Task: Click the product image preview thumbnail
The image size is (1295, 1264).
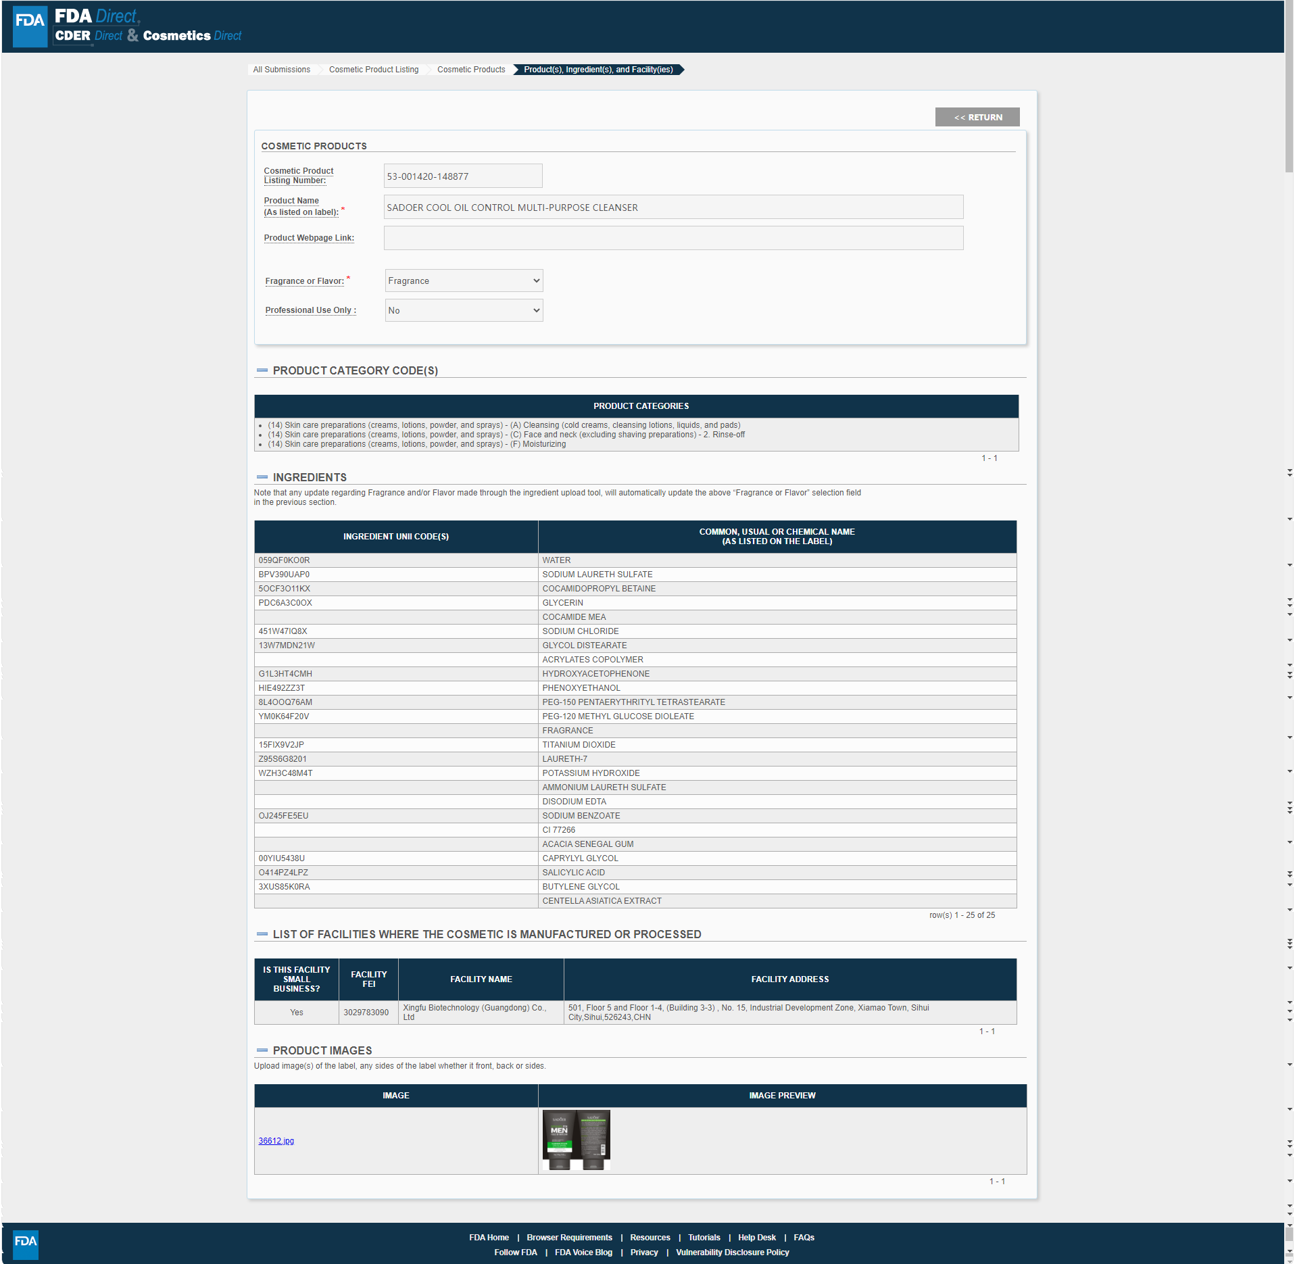Action: [576, 1140]
